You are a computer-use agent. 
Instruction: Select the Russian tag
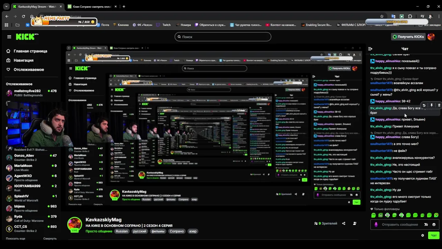(x=122, y=231)
